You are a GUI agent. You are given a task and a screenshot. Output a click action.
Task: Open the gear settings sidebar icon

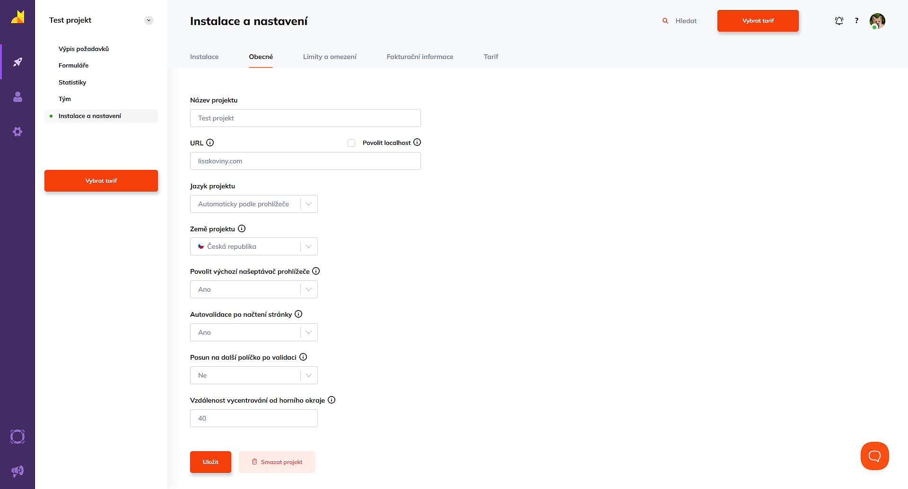pos(17,132)
